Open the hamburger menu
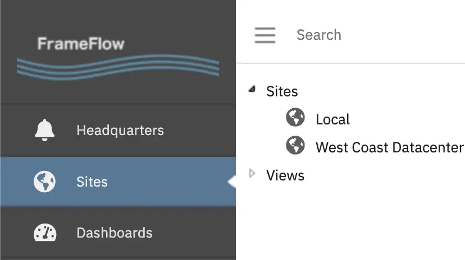The width and height of the screenshot is (465, 260). [265, 35]
